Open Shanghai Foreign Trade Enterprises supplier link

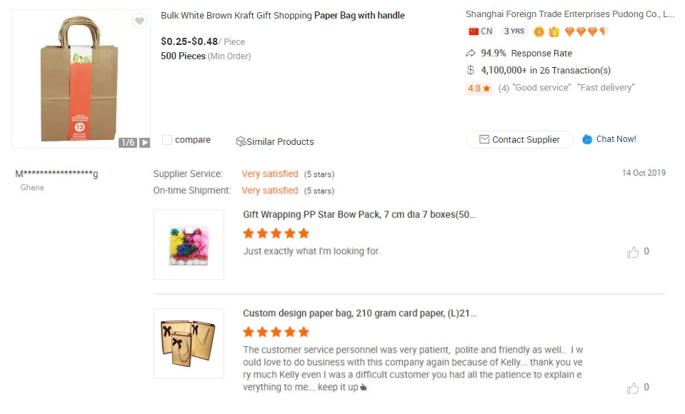(x=569, y=14)
